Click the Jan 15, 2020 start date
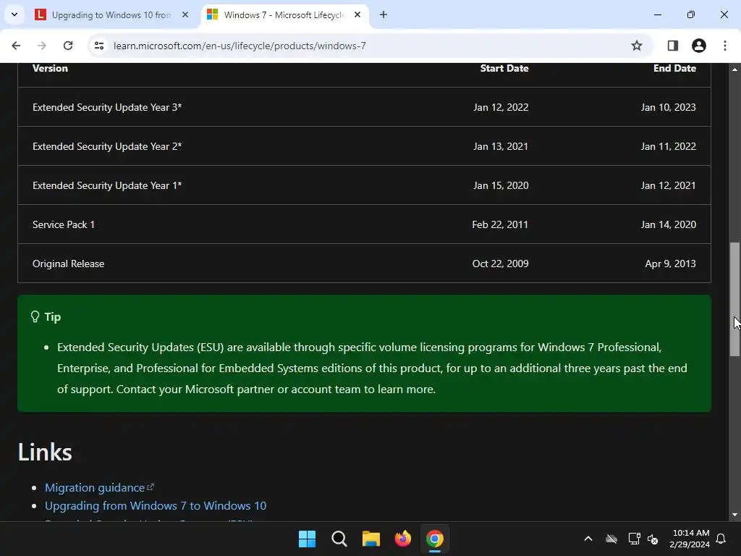741x556 pixels. 501,186
